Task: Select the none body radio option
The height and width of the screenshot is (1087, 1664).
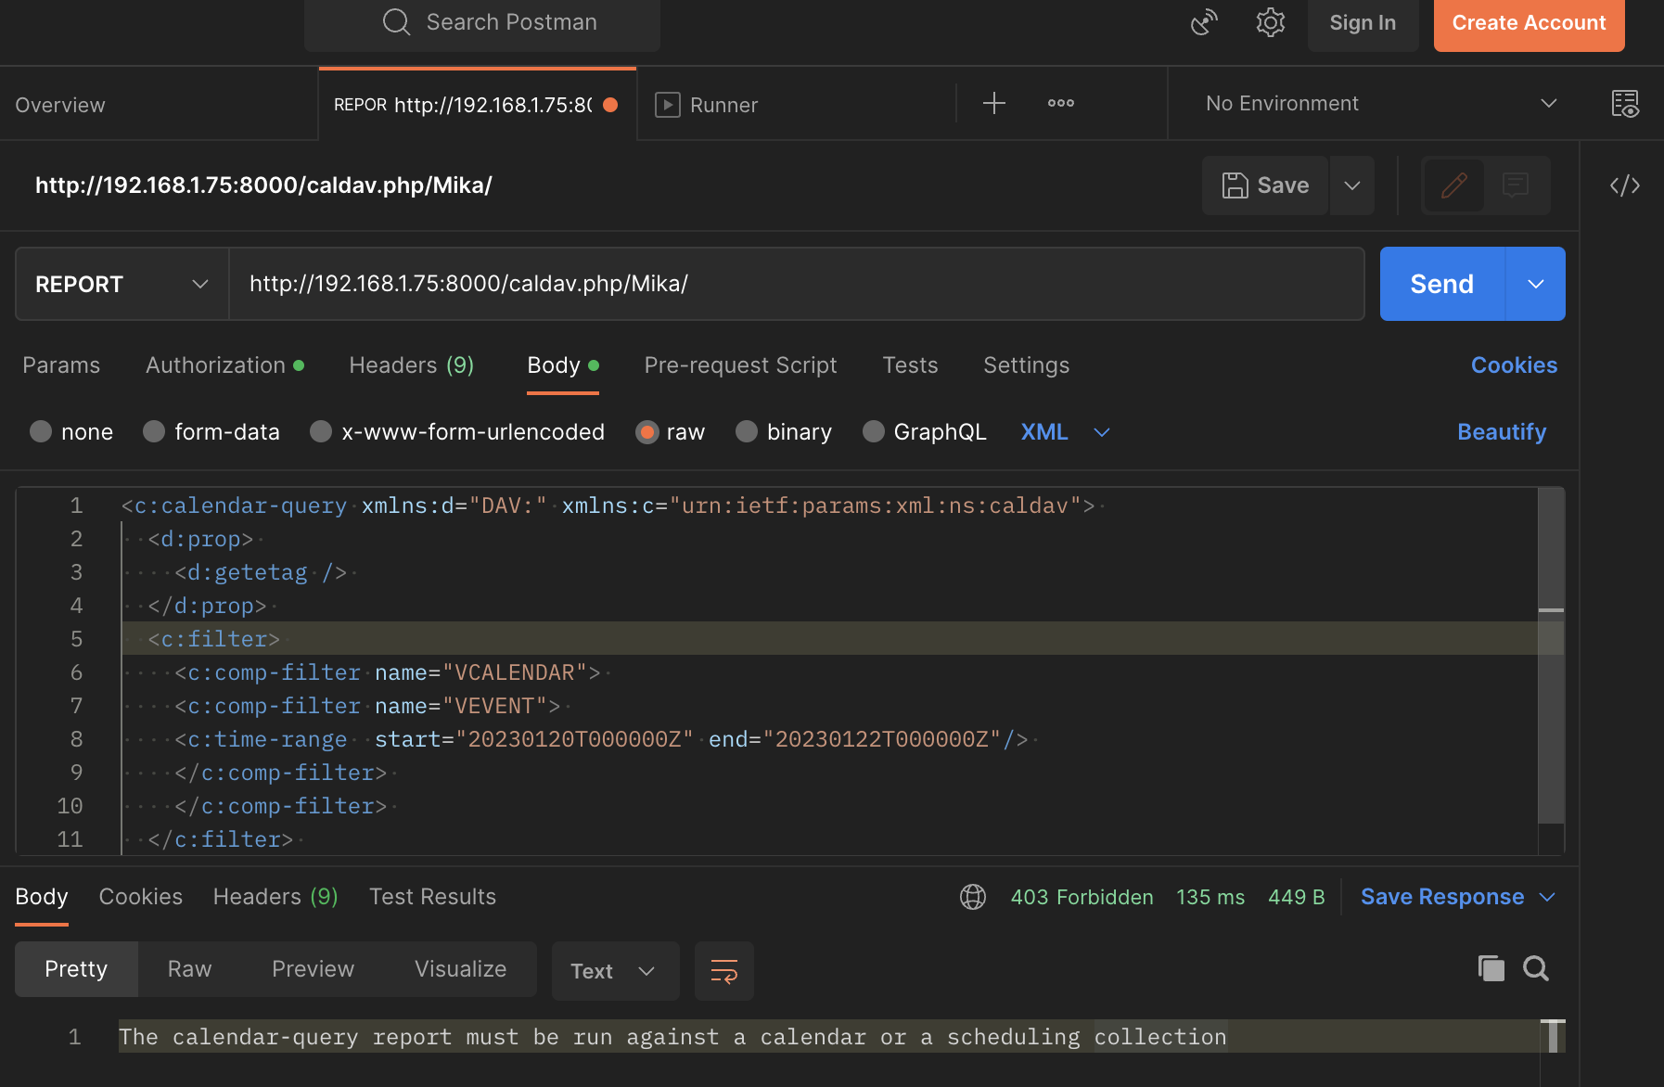Action: pyautogui.click(x=41, y=431)
